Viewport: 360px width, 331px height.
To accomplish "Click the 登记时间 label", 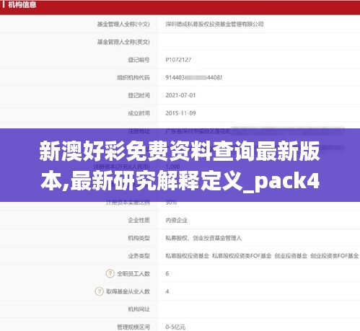I will tap(139, 95).
